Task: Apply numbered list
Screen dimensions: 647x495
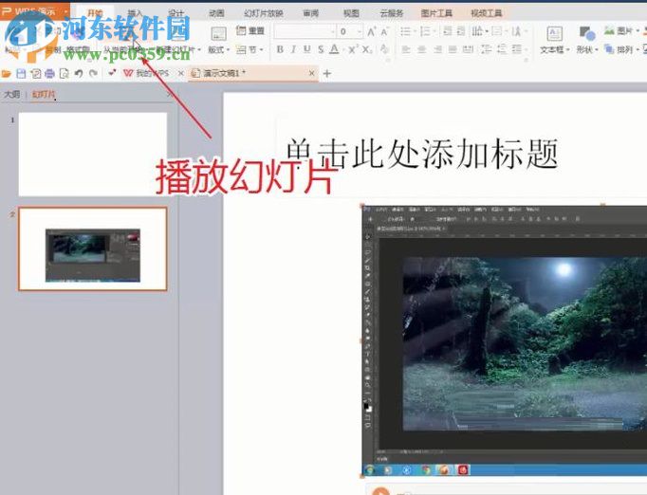Action: (426, 31)
